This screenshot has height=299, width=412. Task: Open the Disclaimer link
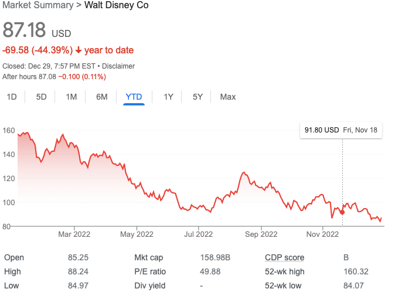pyautogui.click(x=118, y=66)
